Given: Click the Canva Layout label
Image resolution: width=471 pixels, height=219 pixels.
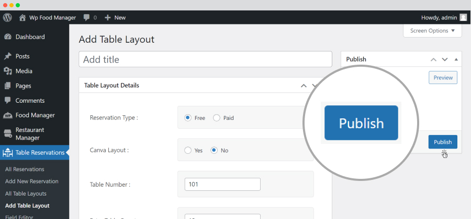Looking at the screenshot, I should coord(109,150).
